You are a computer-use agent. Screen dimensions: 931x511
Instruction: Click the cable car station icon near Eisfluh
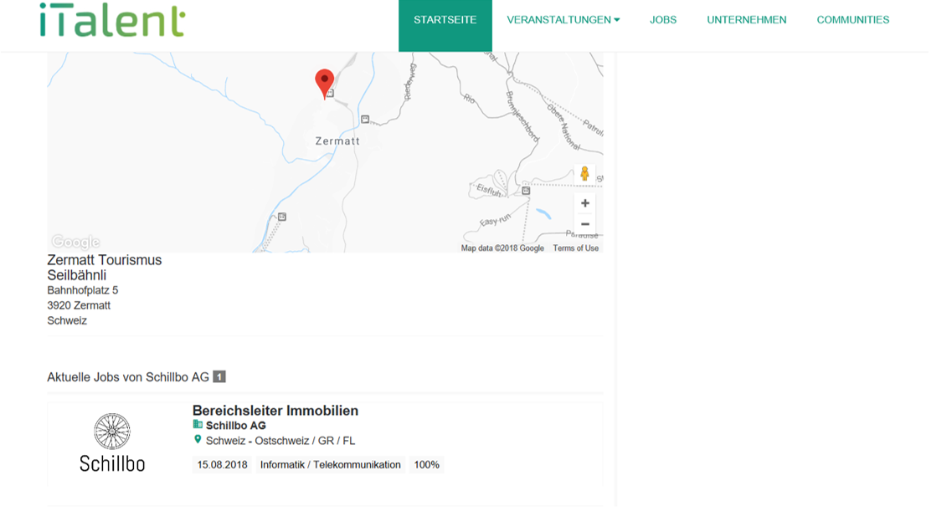click(526, 191)
